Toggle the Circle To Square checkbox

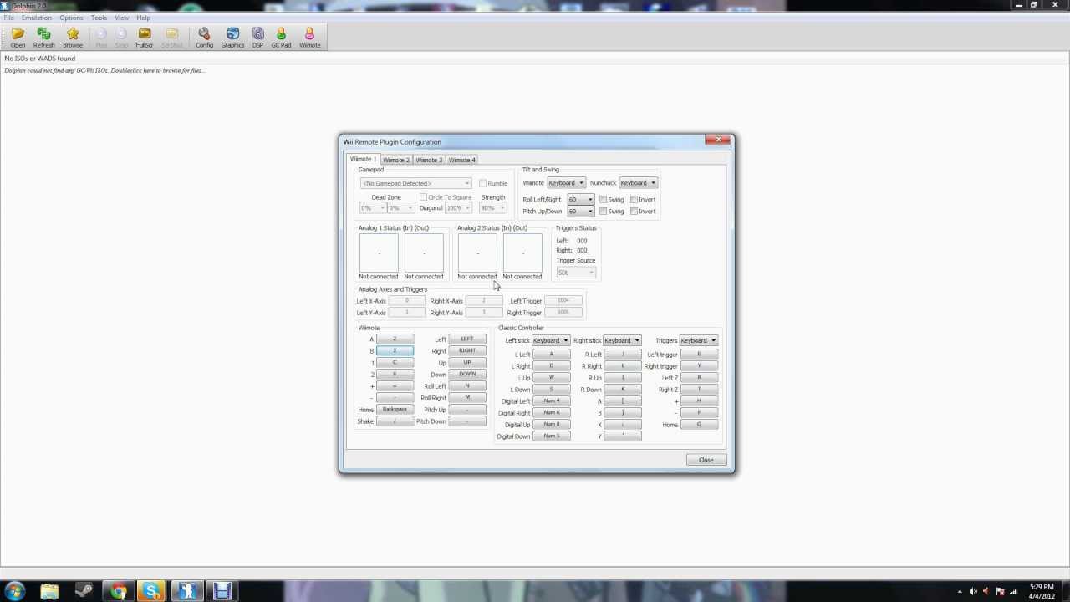click(423, 197)
